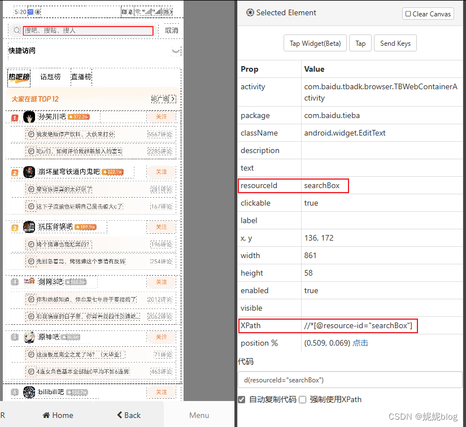Select the 热吧榜 tab

point(19,77)
